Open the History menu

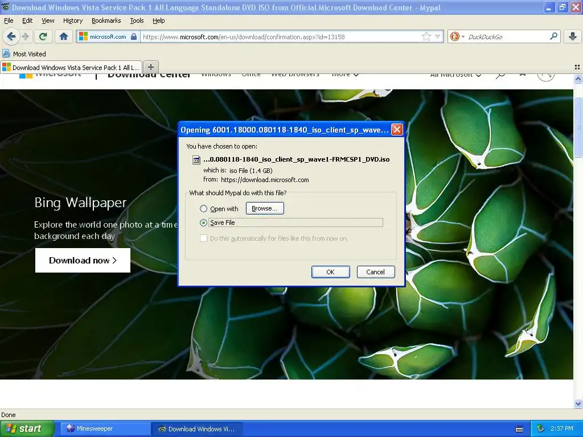(72, 20)
